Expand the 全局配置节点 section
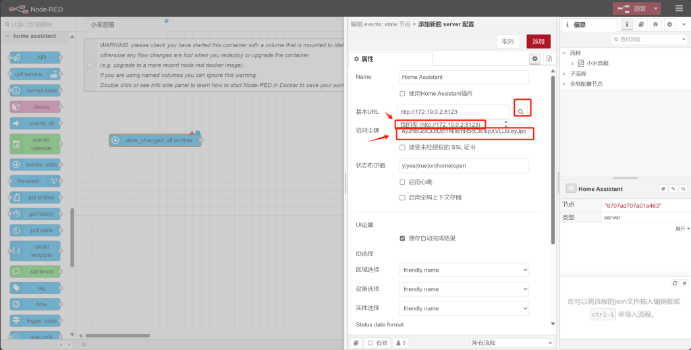Image resolution: width=691 pixels, height=350 pixels. [564, 84]
